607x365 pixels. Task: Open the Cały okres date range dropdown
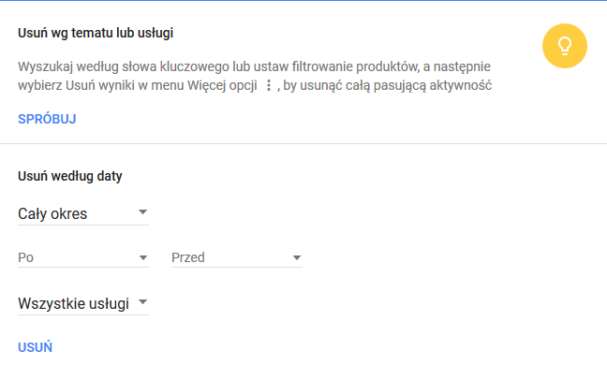pos(83,213)
